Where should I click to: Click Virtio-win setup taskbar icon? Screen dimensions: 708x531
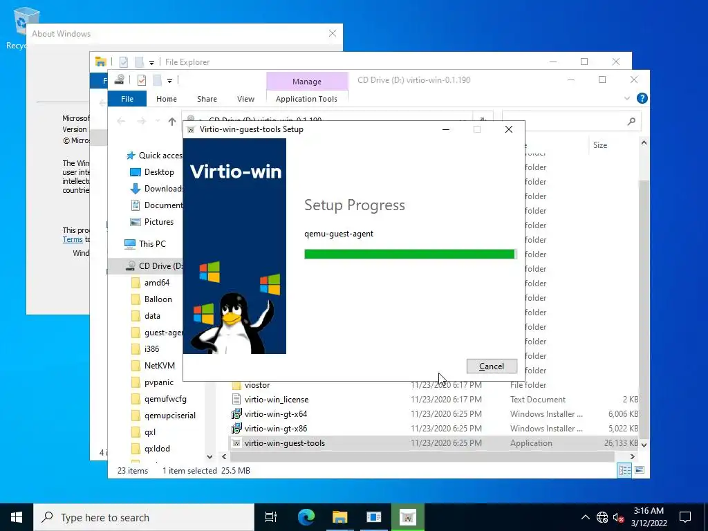point(408,517)
